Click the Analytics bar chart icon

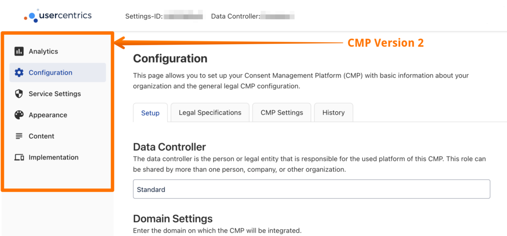(19, 51)
